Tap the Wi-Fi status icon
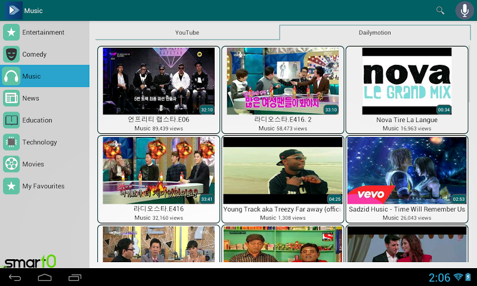The height and width of the screenshot is (286, 477). point(458,277)
